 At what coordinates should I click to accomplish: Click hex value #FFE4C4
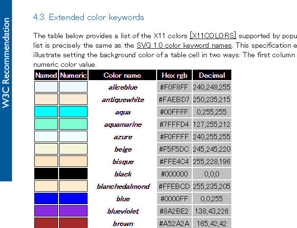click(174, 162)
